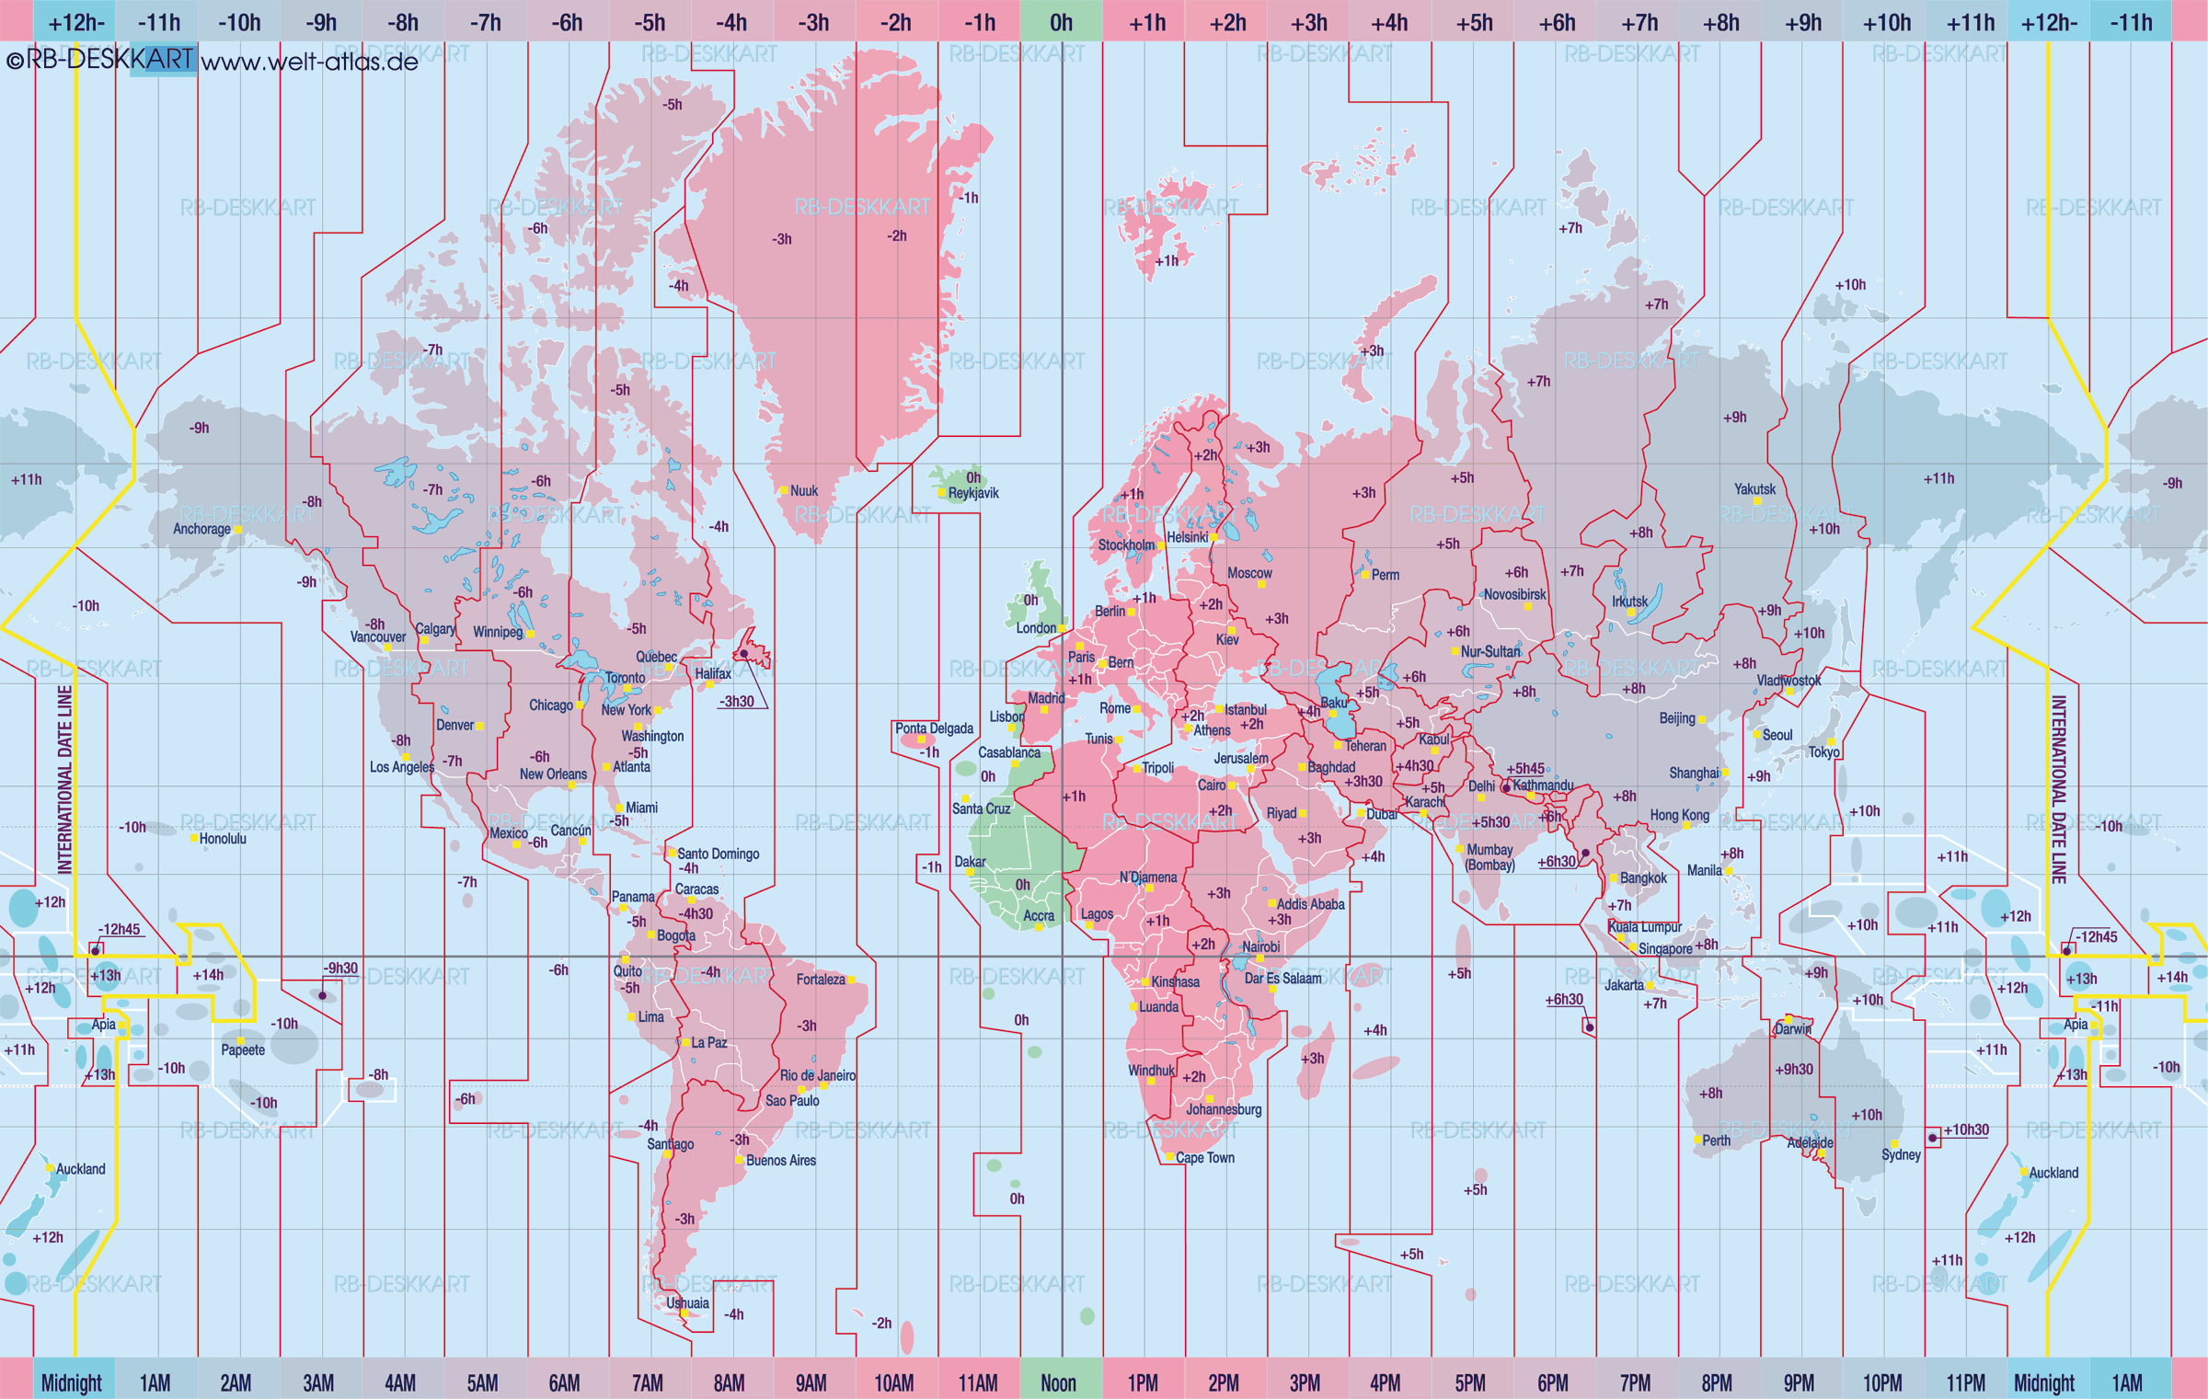Viewport: 2208px width, 1399px height.
Task: Select the 'Miami' city label
Action: click(x=641, y=808)
